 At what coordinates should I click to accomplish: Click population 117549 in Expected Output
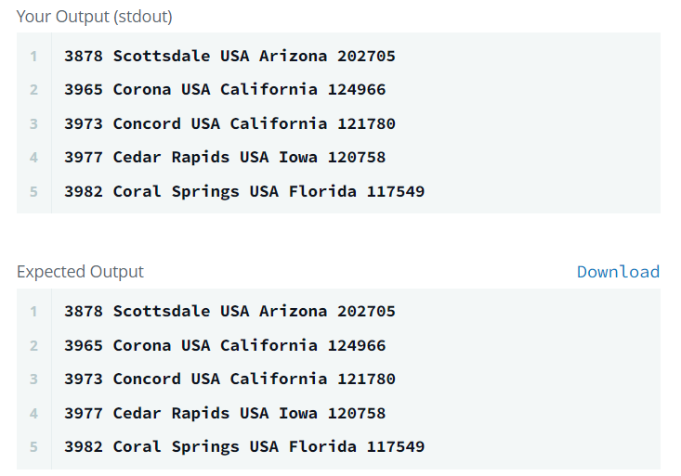[x=396, y=446]
